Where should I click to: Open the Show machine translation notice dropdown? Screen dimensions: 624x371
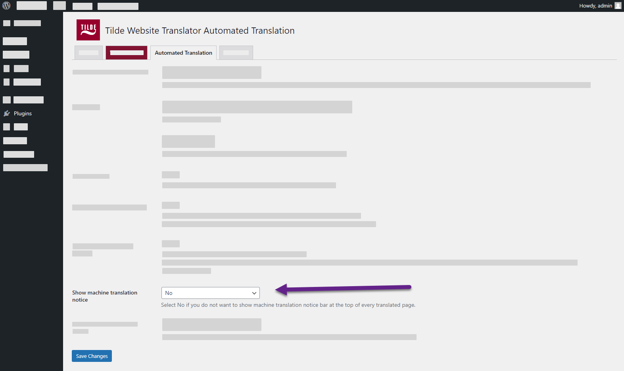pyautogui.click(x=211, y=293)
